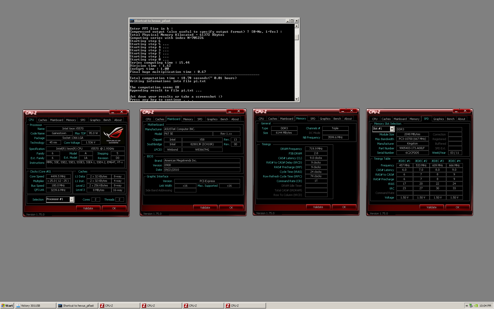This screenshot has height=309, width=494.
Task: Click the Multiplier x 25.0 field
Action: click(x=58, y=181)
